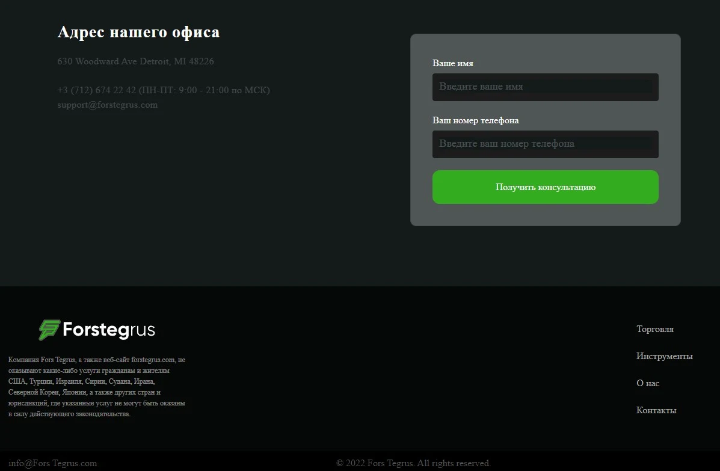Open the 'Контакты' footer link
Screen dimensions: 720x471
tap(656, 410)
